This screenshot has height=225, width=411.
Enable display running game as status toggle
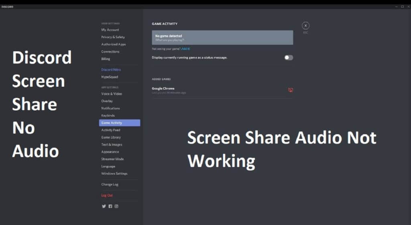289,58
